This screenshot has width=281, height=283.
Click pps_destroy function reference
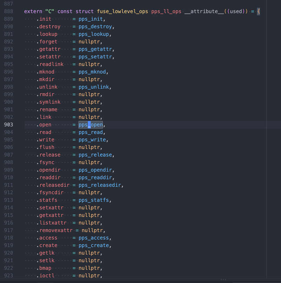pyautogui.click(x=95, y=26)
